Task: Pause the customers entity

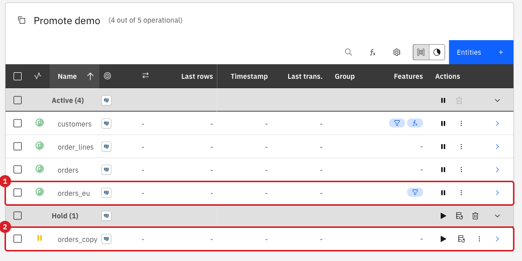Action: click(443, 123)
